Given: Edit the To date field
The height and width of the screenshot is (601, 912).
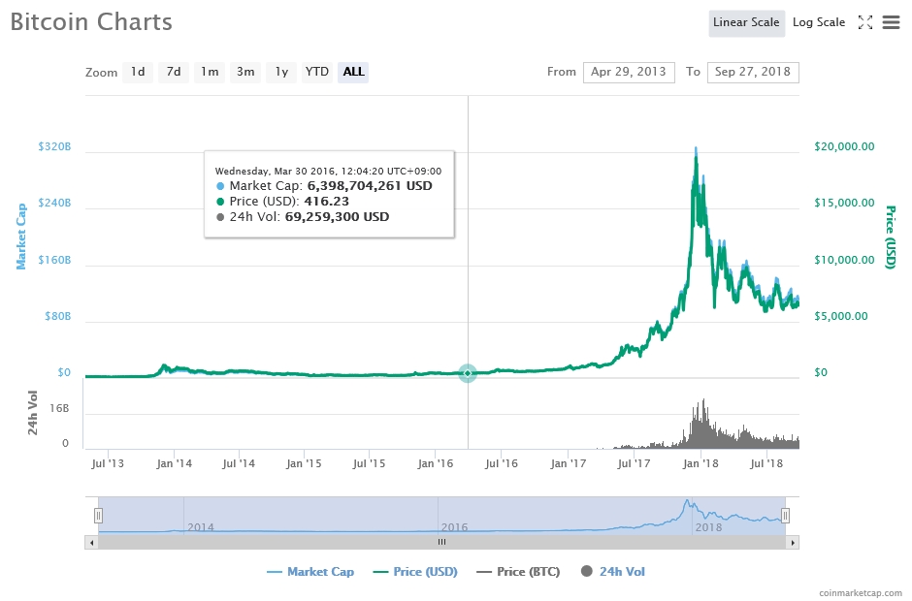Looking at the screenshot, I should [753, 72].
